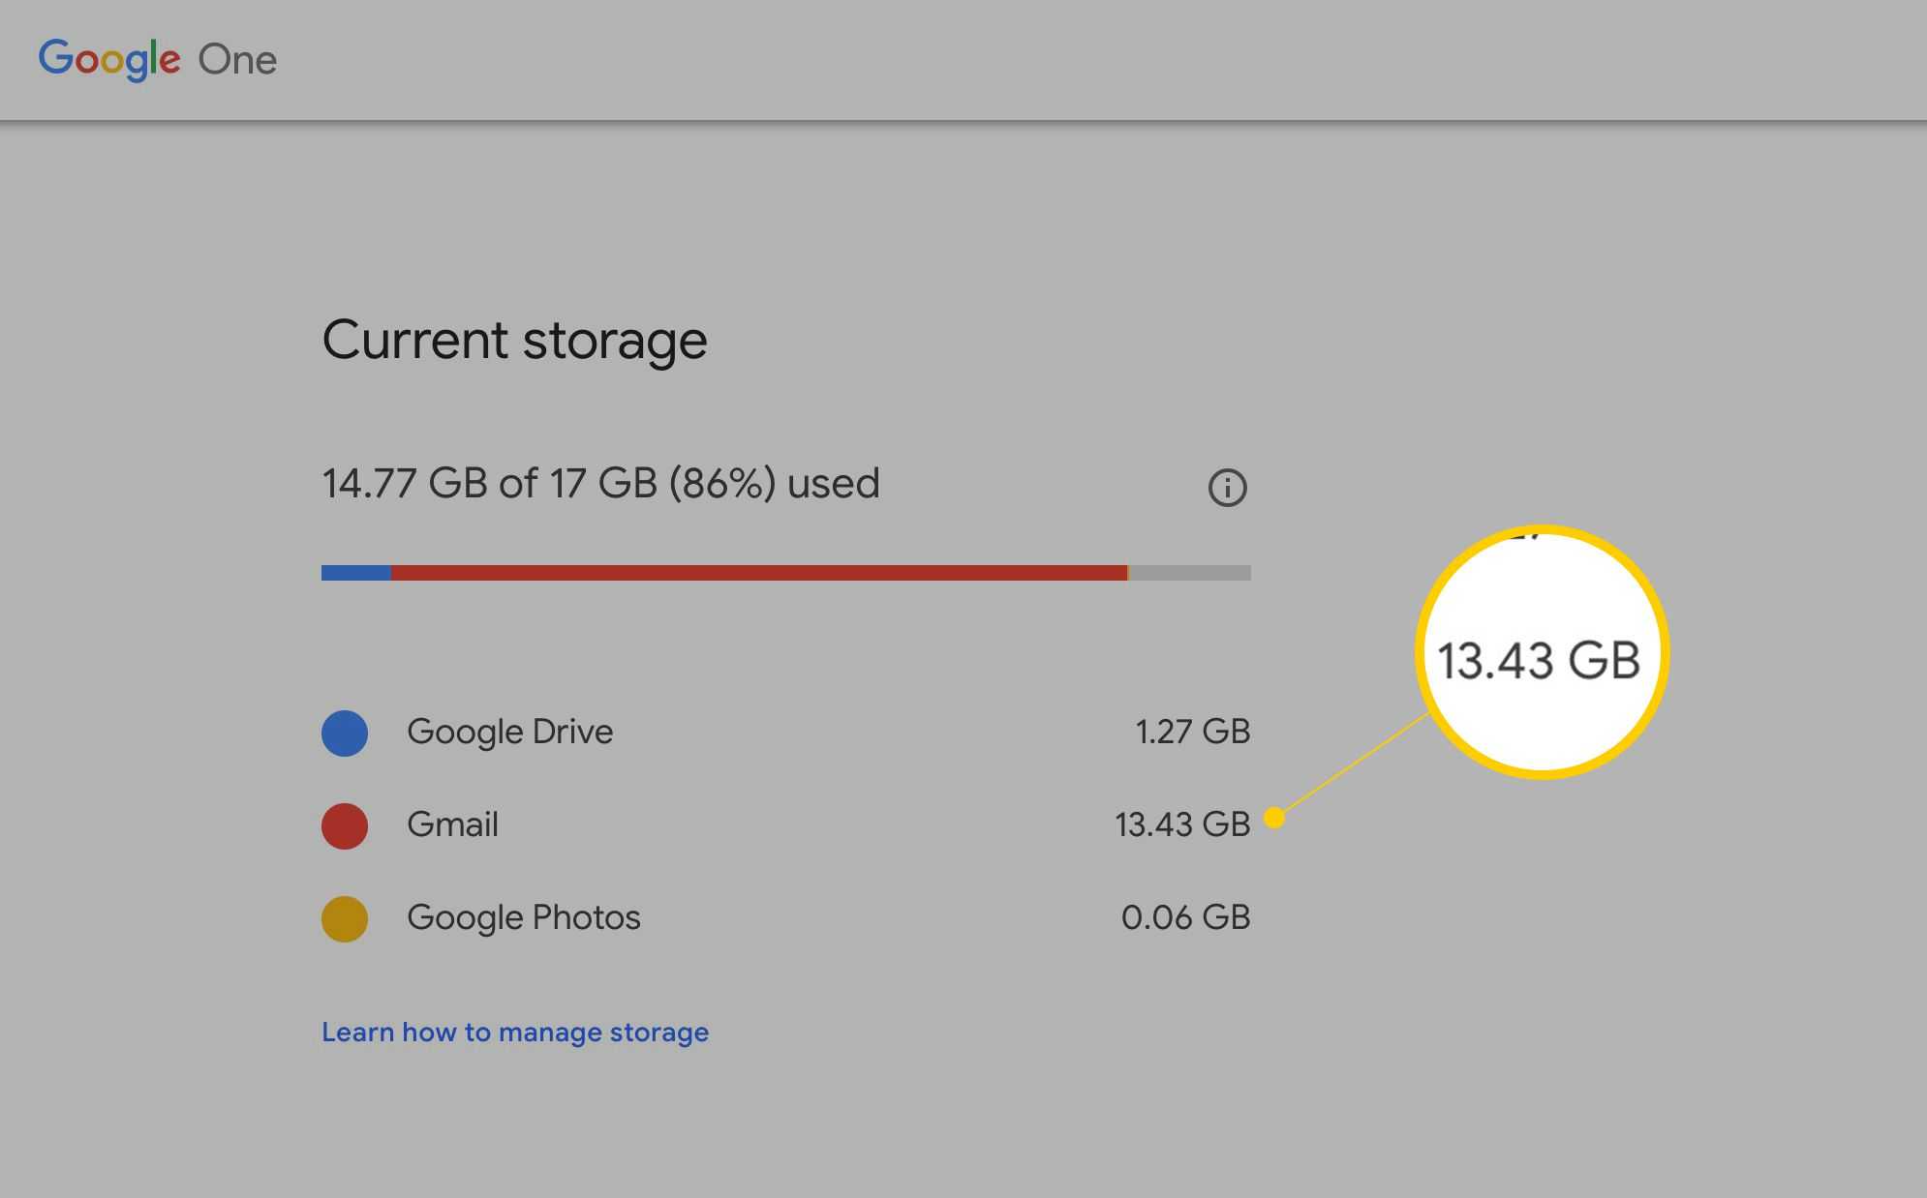Image resolution: width=1927 pixels, height=1198 pixels.
Task: Click the small yellow marker dot beside Gmail size
Action: [1274, 818]
